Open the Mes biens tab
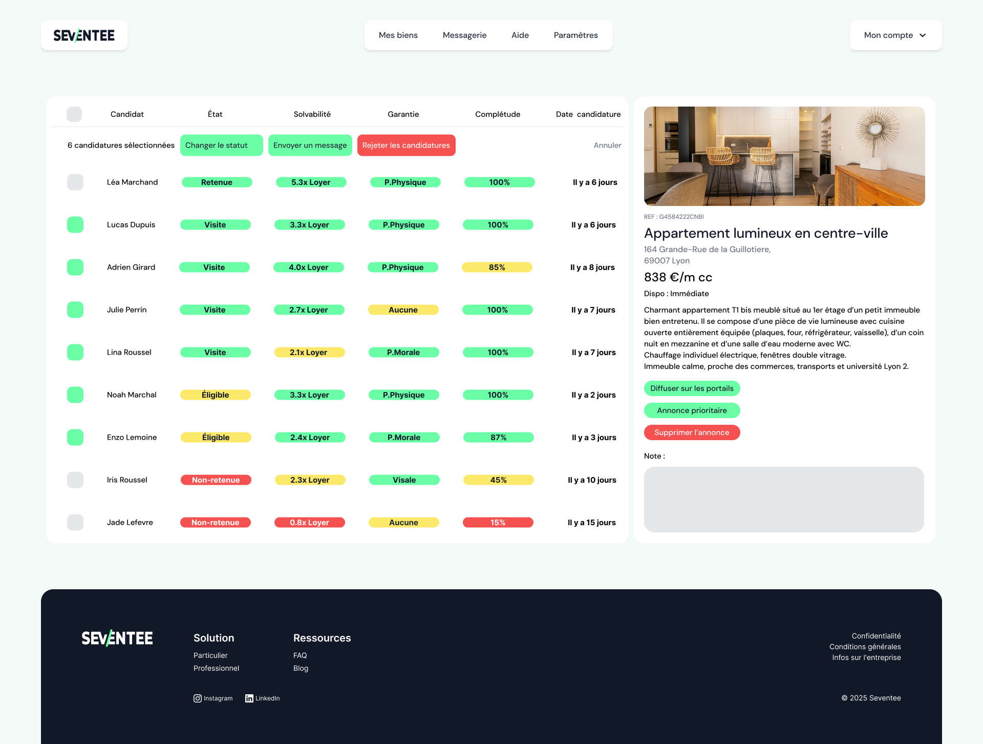Screen dimensions: 983x744 tap(398, 35)
